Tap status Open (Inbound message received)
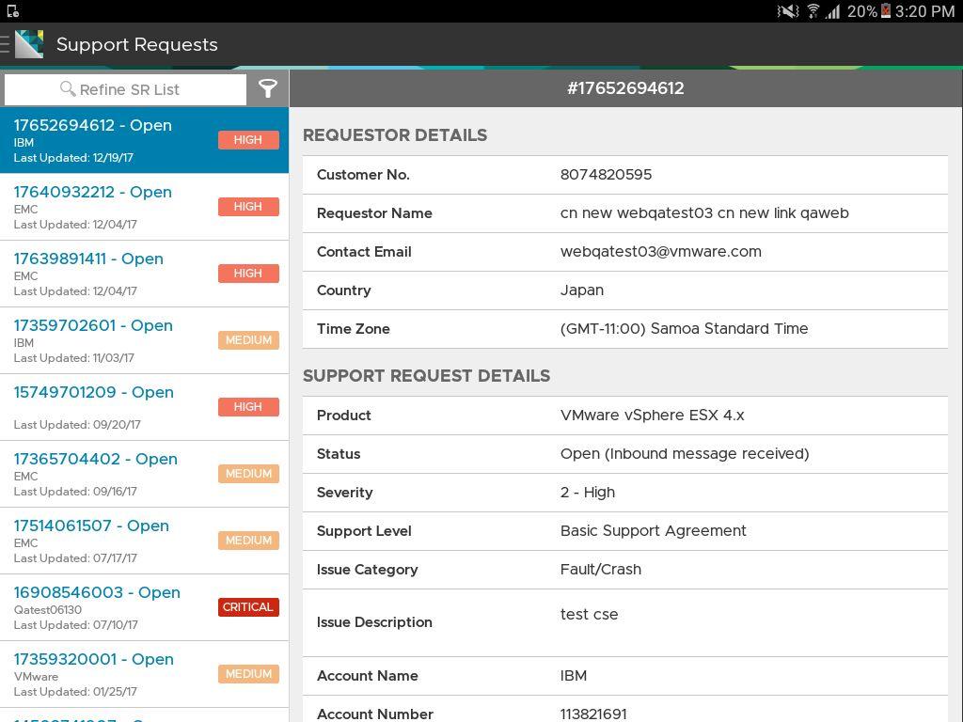 click(685, 454)
